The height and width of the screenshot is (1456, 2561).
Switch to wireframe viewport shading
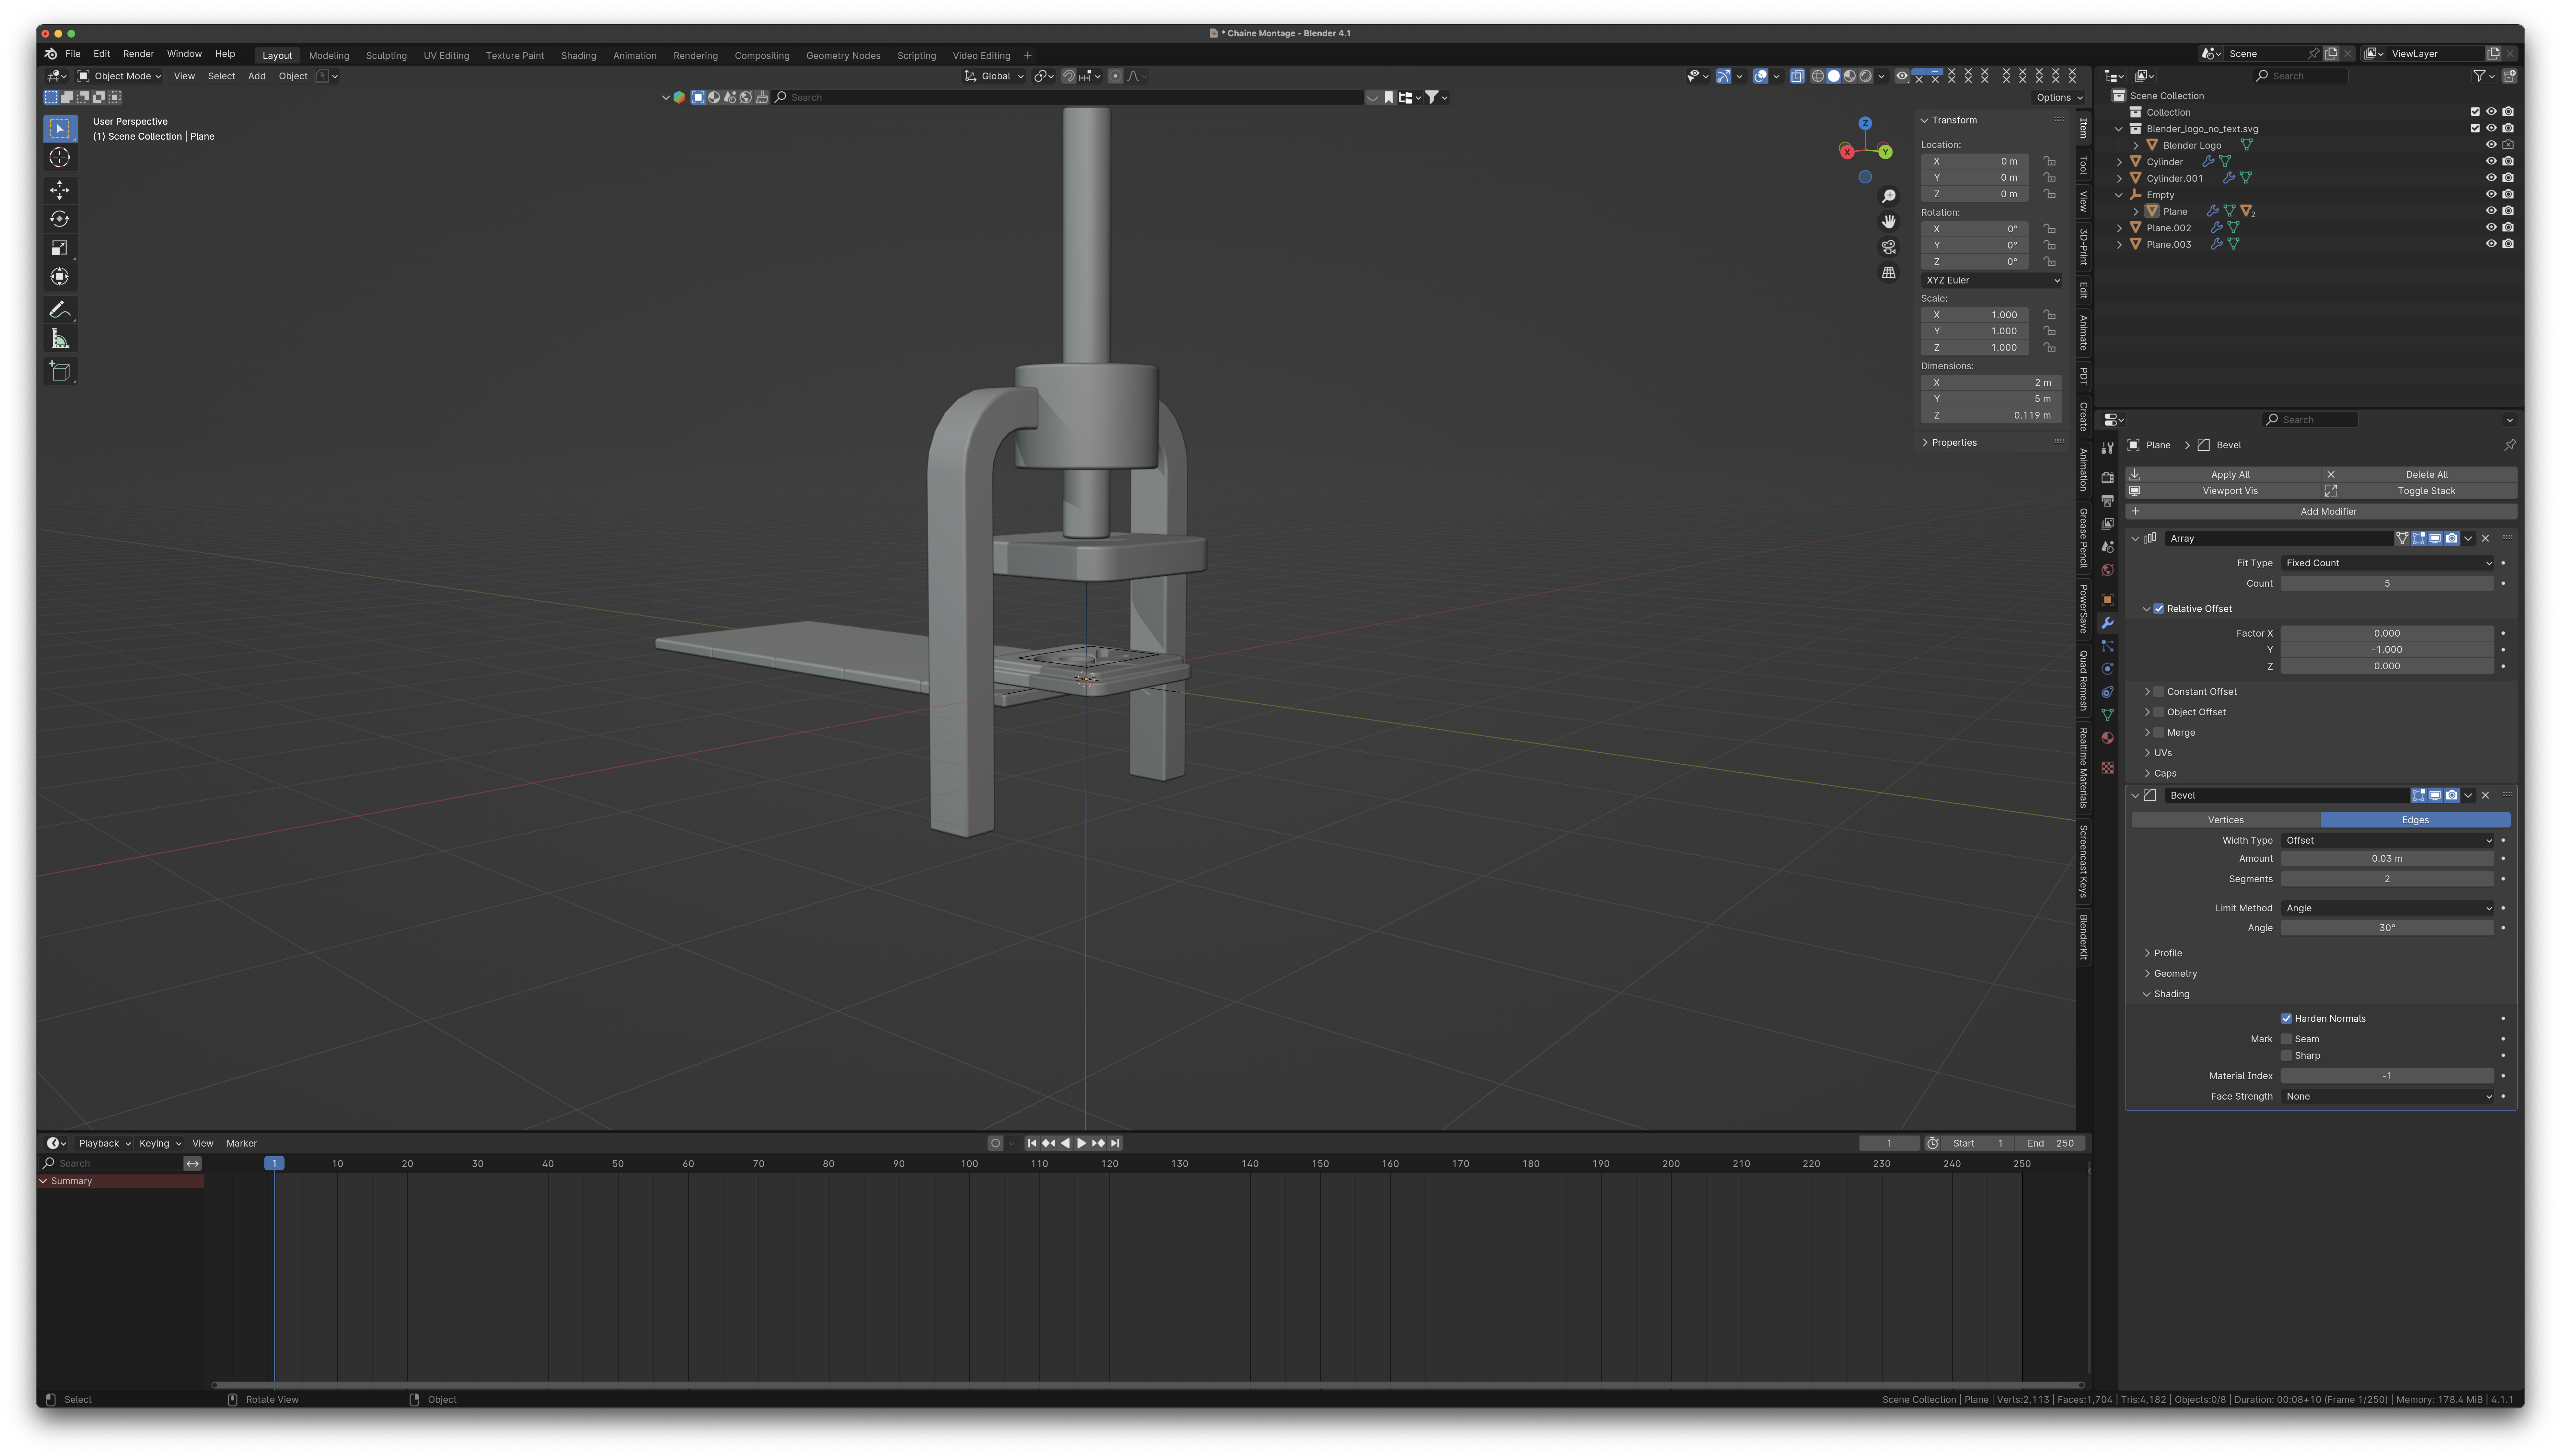1818,76
